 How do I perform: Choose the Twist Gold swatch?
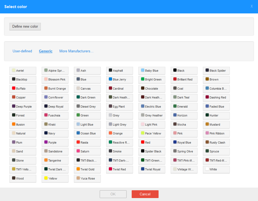click(x=87, y=170)
